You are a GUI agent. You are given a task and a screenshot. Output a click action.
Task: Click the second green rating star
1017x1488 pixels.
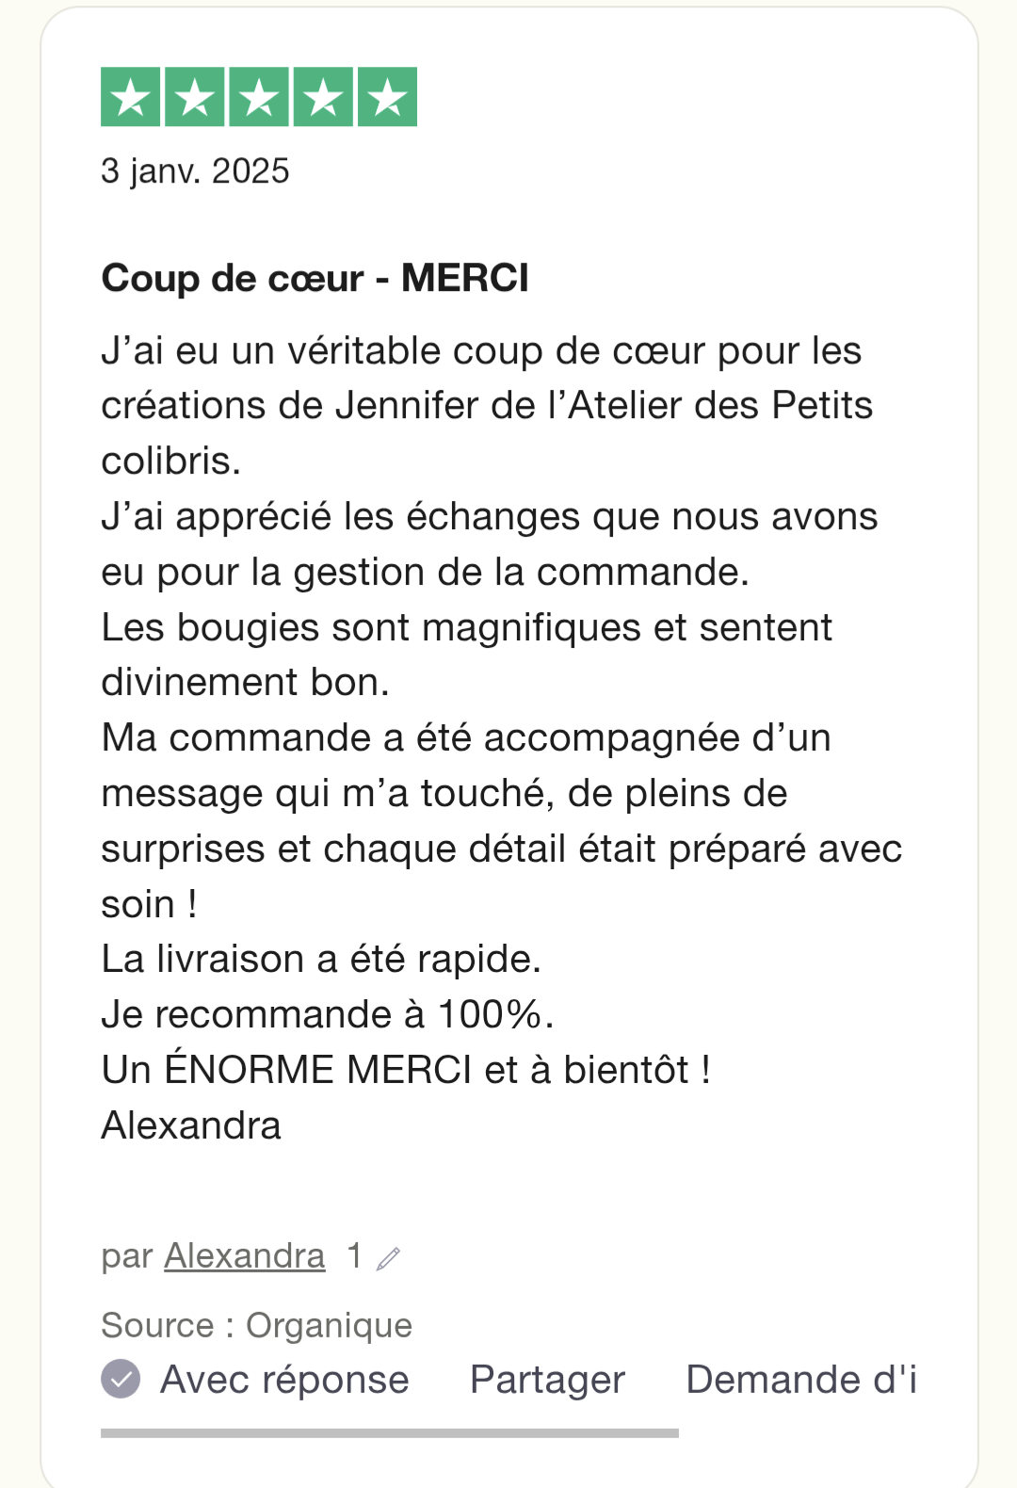195,97
